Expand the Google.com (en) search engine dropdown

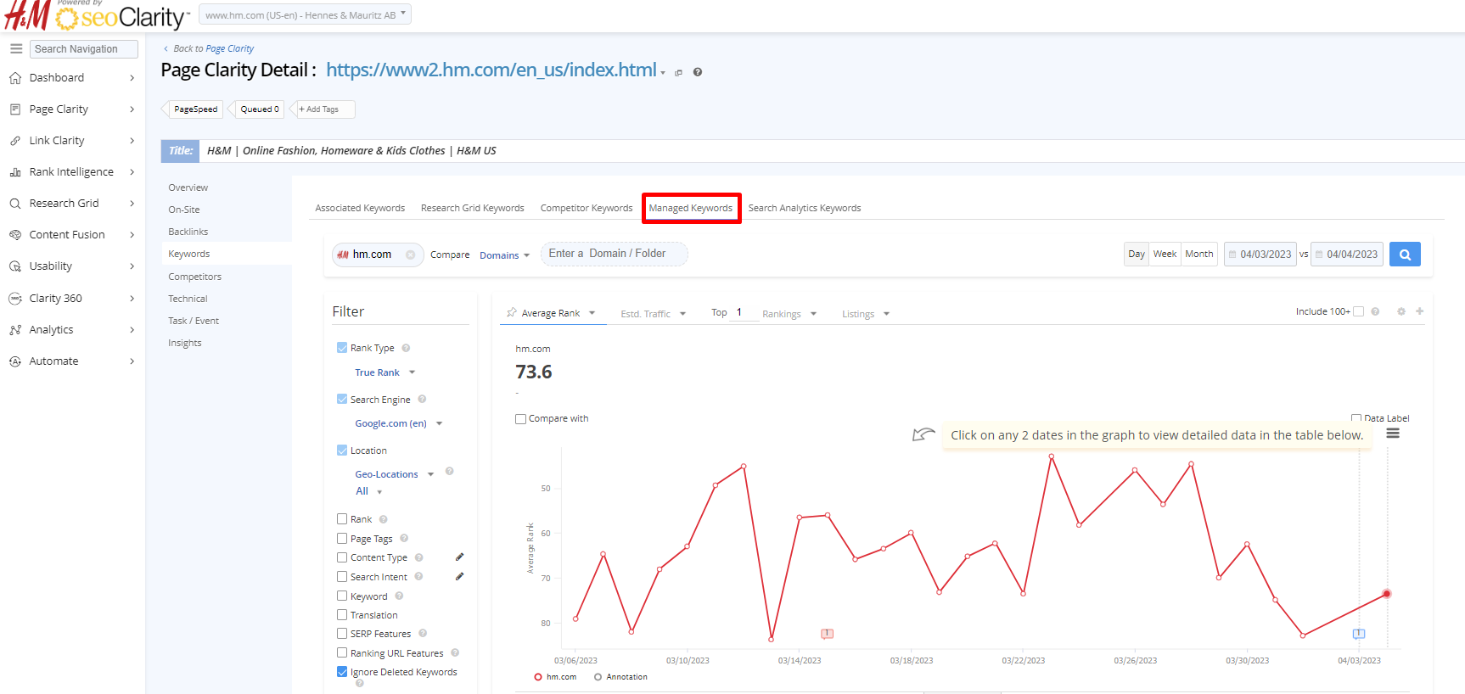pos(399,423)
